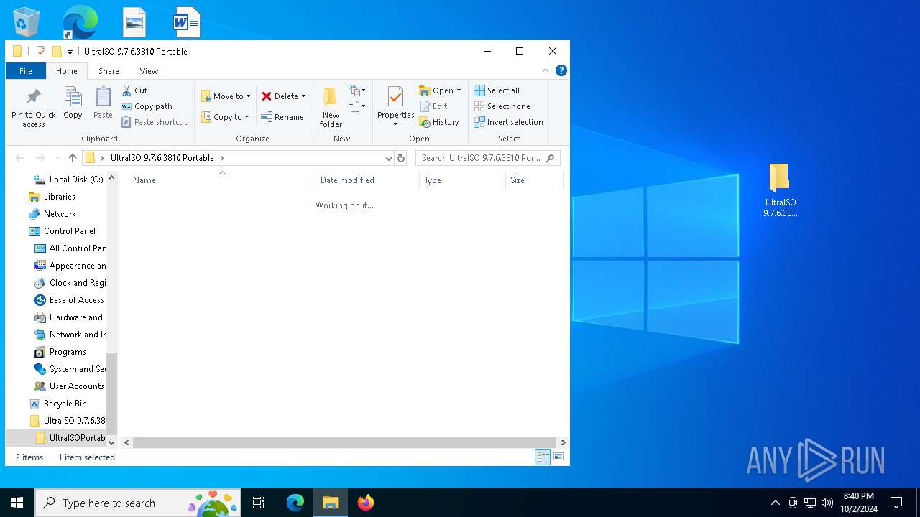Open Properties of selected item
920x517 pixels.
(395, 102)
